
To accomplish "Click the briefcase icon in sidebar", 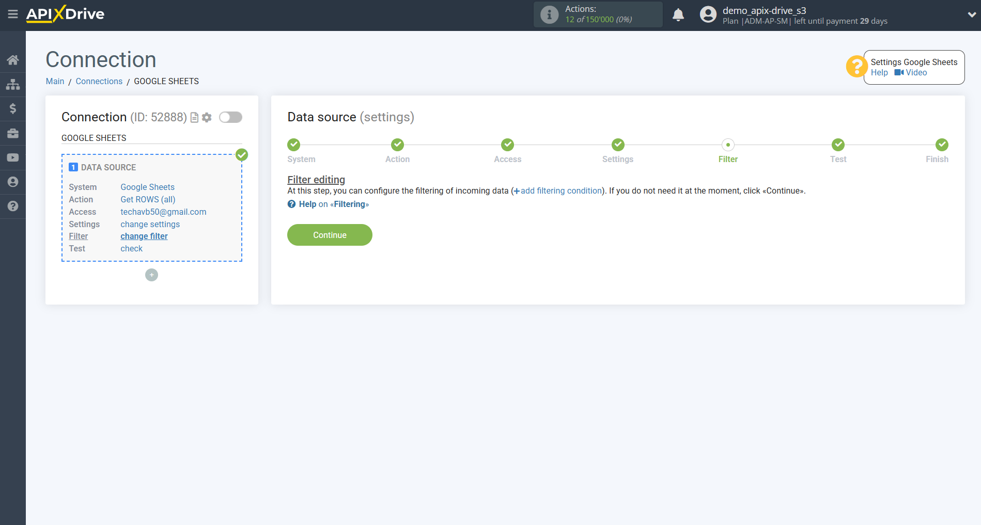I will click(x=13, y=133).
